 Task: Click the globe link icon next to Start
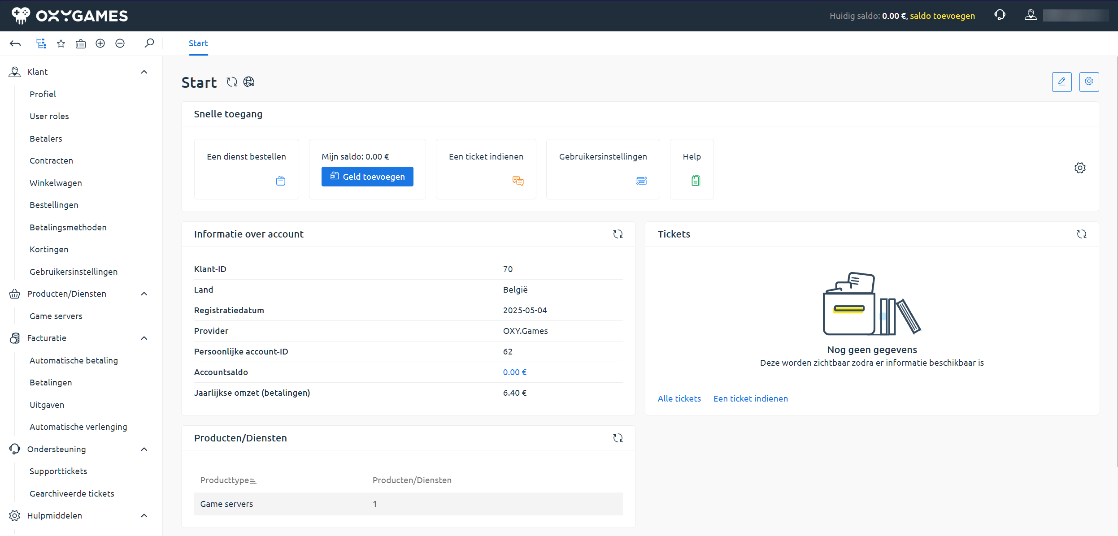pyautogui.click(x=248, y=82)
